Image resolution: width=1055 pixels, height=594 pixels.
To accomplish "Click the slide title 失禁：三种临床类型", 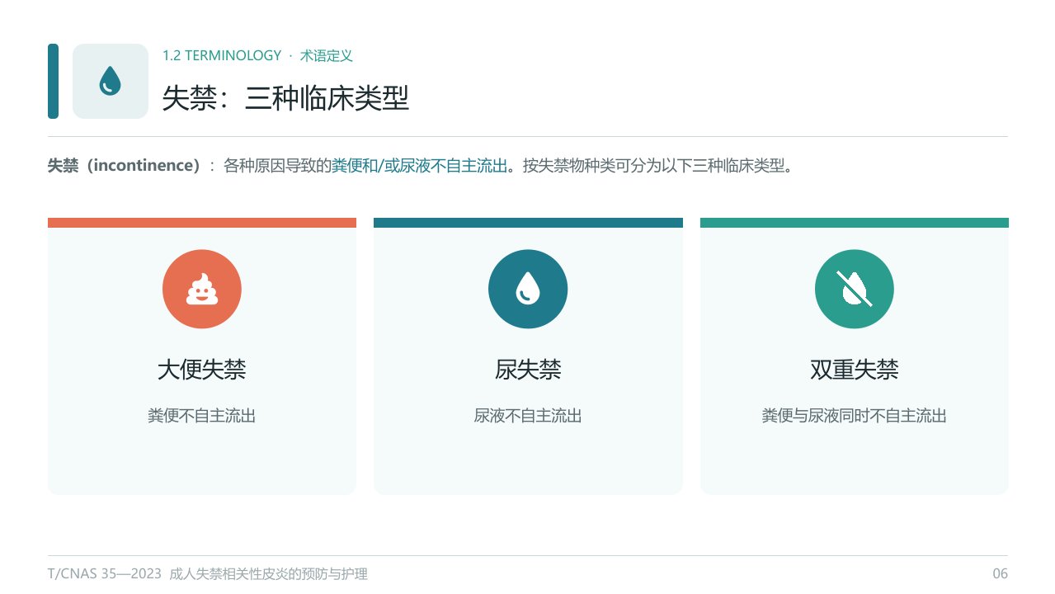I will click(285, 98).
